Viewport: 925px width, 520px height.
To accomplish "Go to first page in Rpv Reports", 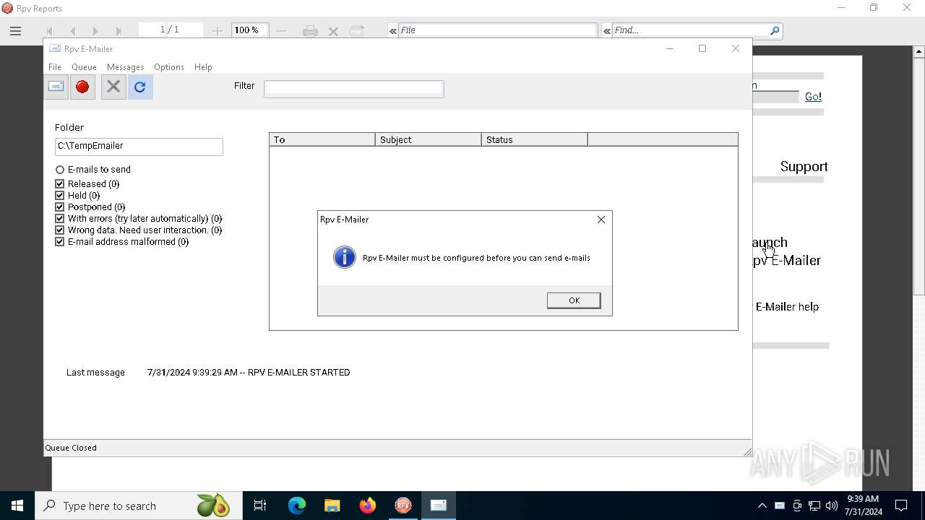I will point(49,31).
